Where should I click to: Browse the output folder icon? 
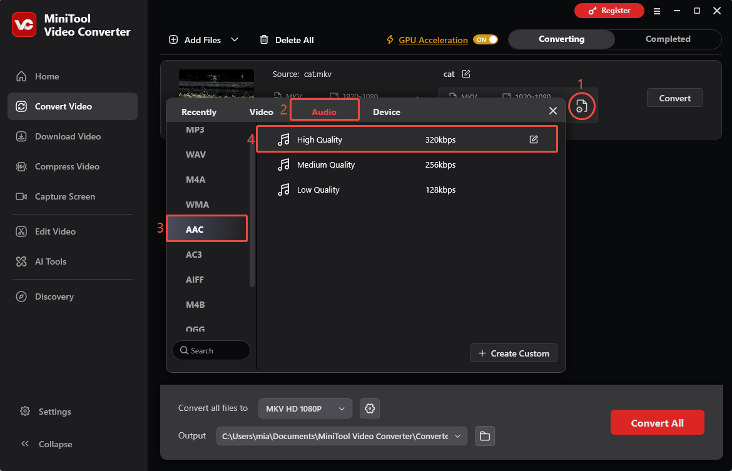[x=485, y=436]
